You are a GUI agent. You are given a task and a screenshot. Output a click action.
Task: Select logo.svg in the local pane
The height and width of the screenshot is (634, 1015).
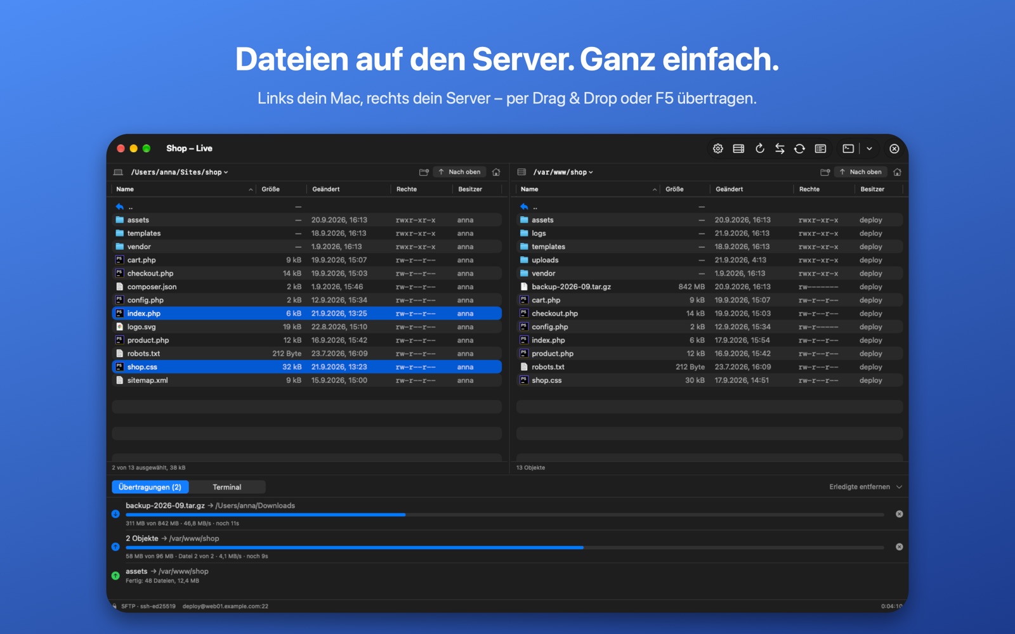click(307, 327)
